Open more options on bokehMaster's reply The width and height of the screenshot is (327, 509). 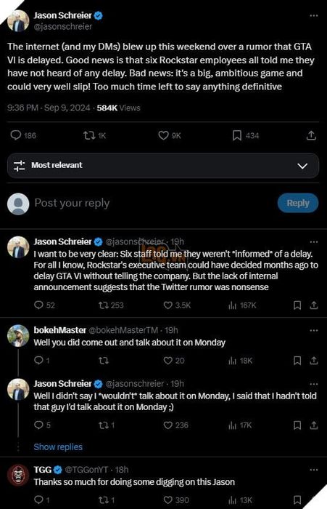pyautogui.click(x=314, y=330)
